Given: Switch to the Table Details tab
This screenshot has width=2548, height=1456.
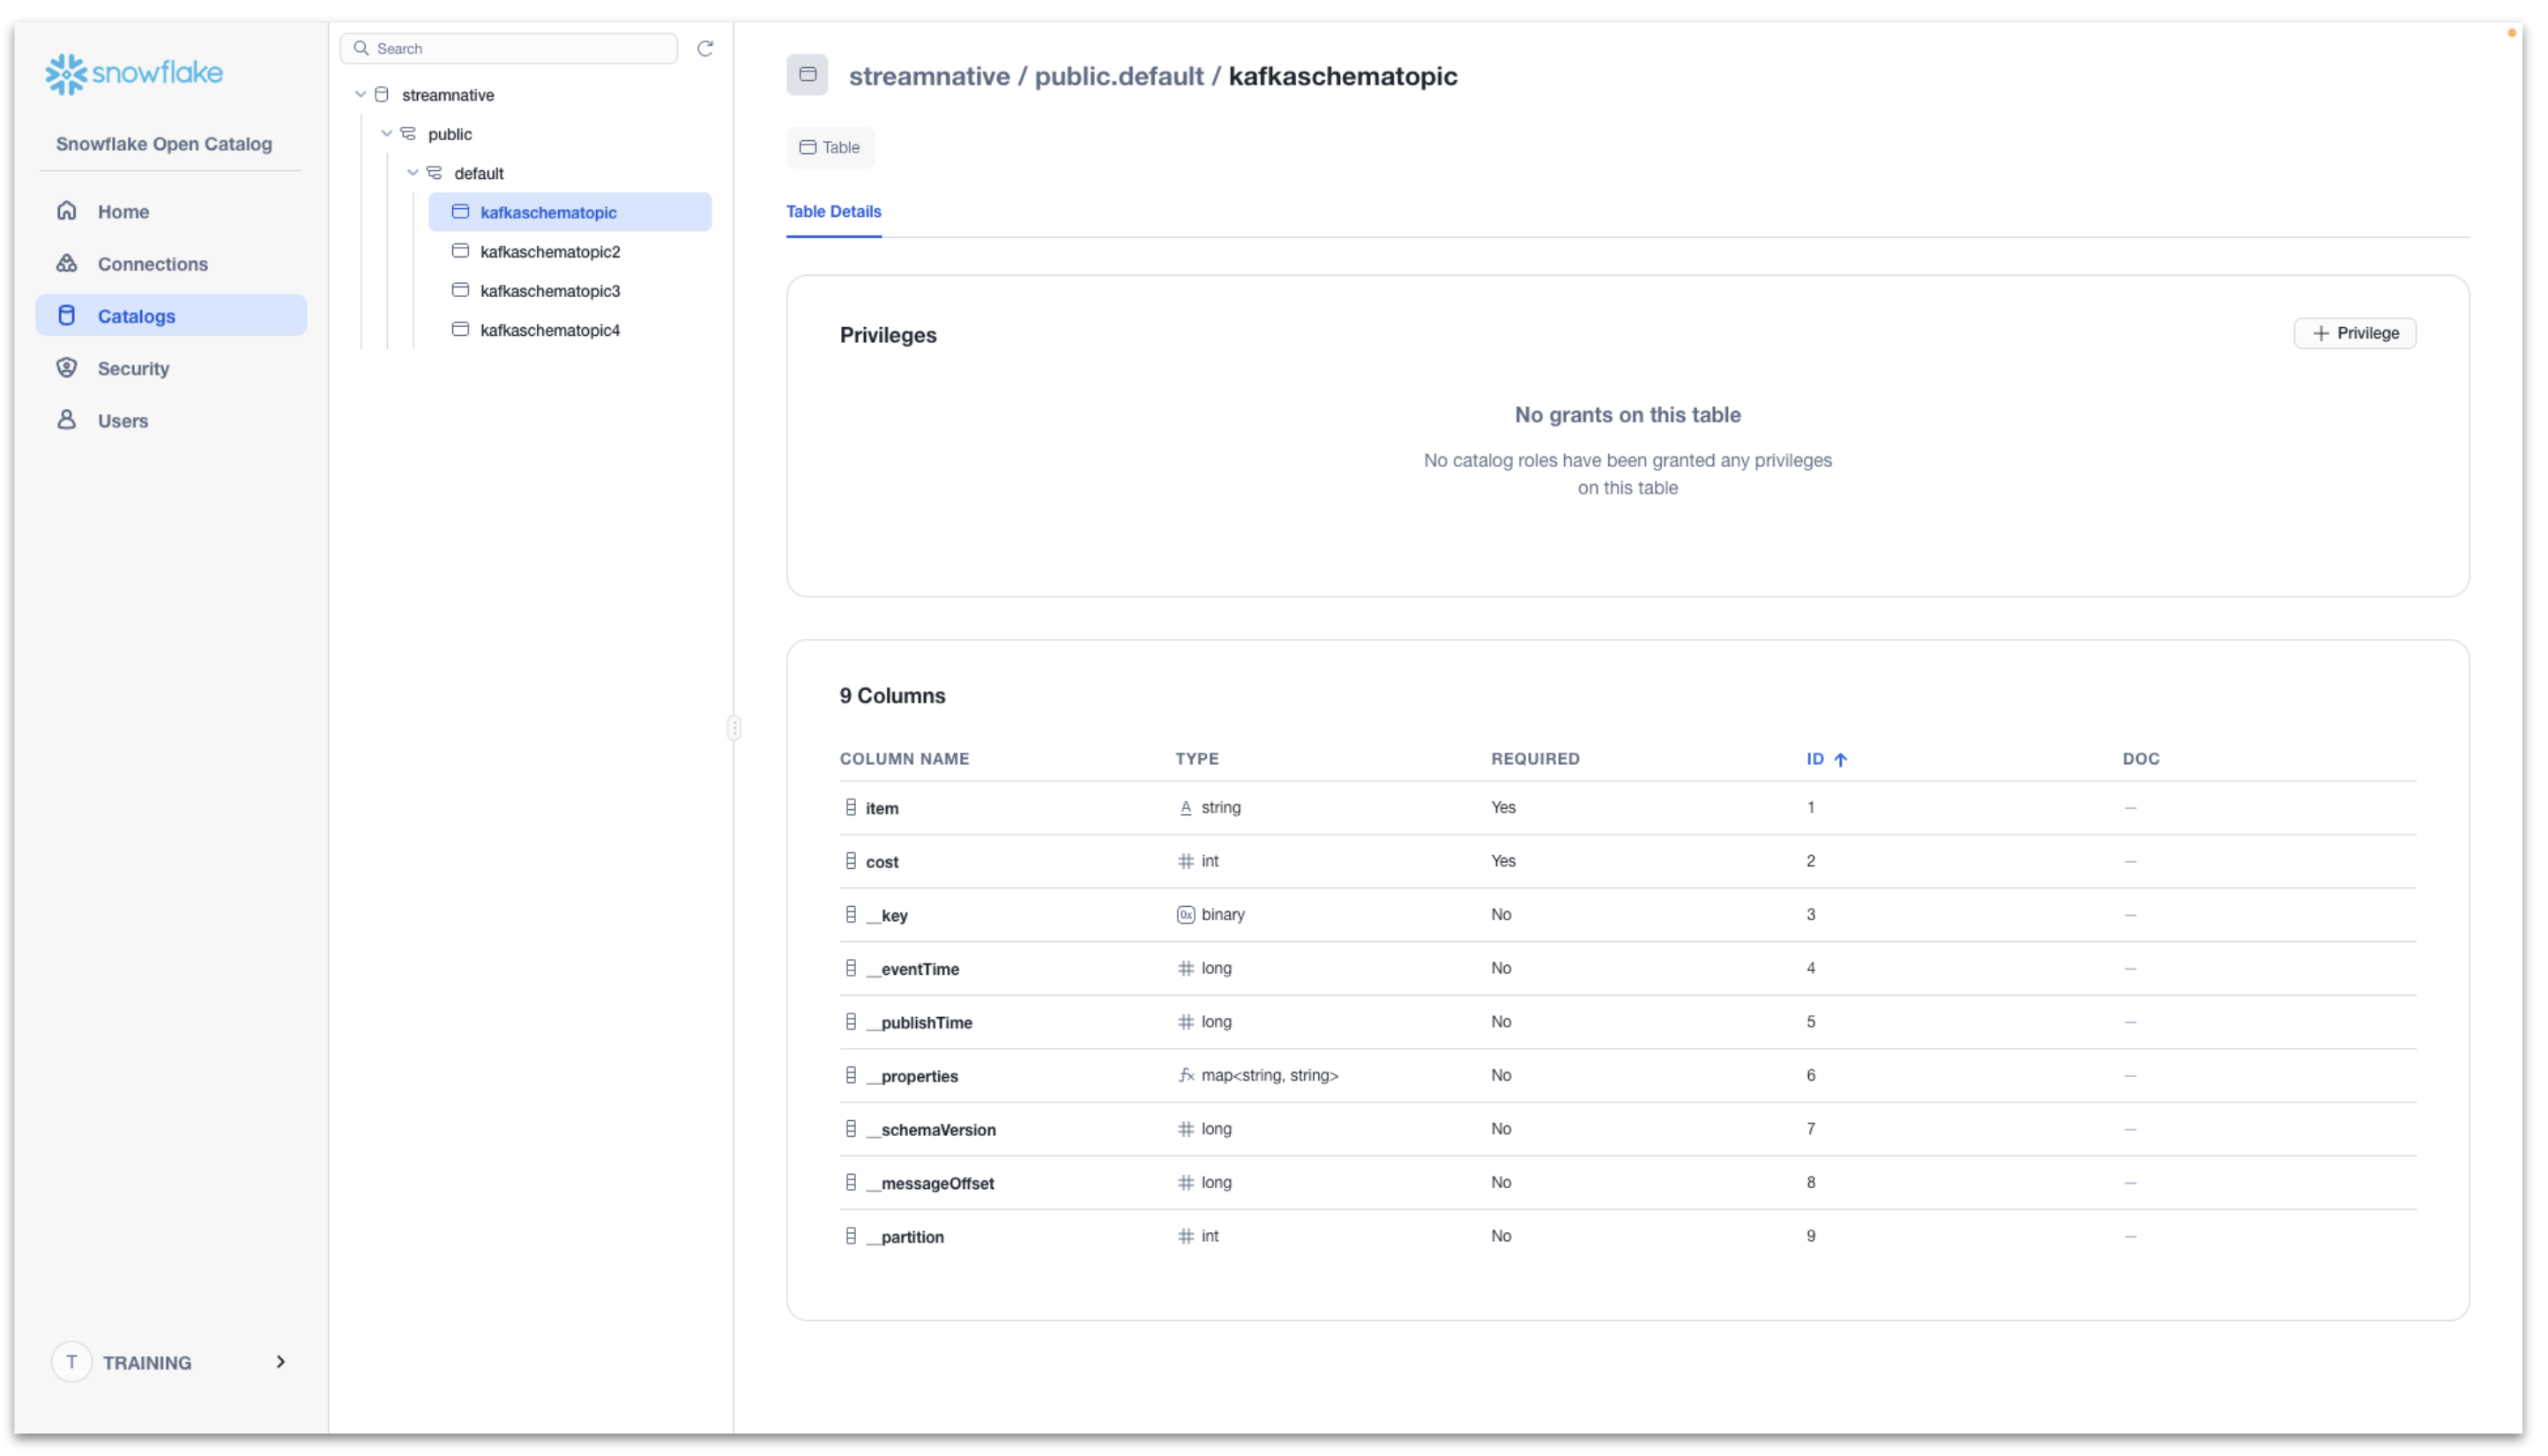Looking at the screenshot, I should (833, 211).
